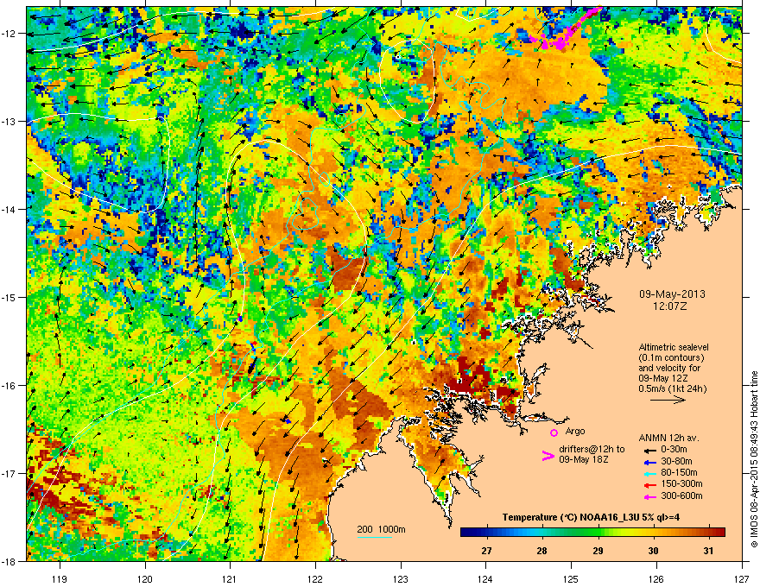Click the '30-80m' depth label

[x=676, y=461]
